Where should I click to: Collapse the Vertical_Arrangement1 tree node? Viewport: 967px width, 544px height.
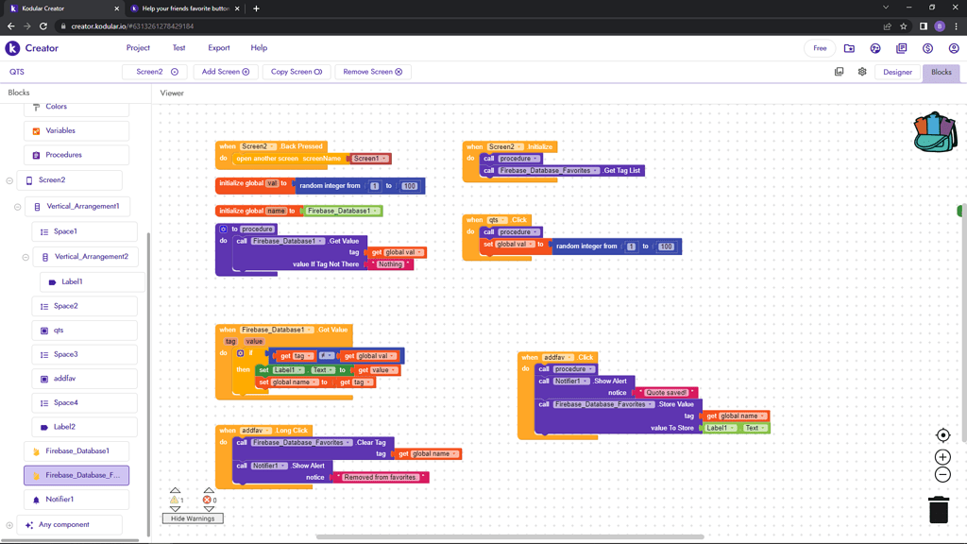tap(17, 207)
